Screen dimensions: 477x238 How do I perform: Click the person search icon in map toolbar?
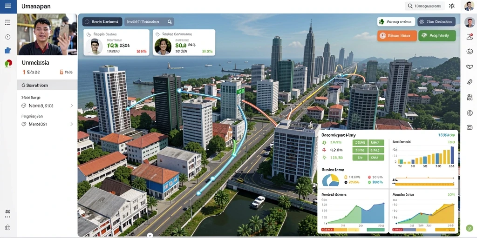pyautogui.click(x=170, y=21)
